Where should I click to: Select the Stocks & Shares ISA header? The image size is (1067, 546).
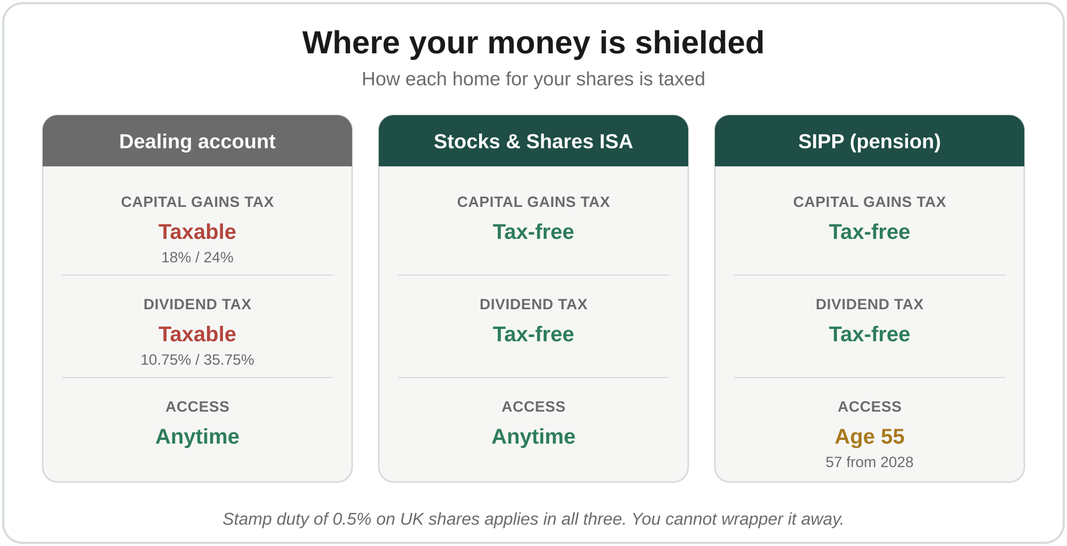(533, 141)
